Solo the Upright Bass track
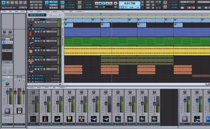The image size is (210, 129). coord(39,32)
